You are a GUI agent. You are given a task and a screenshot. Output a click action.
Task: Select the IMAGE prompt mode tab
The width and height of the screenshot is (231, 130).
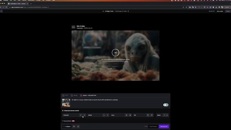tap(74, 95)
